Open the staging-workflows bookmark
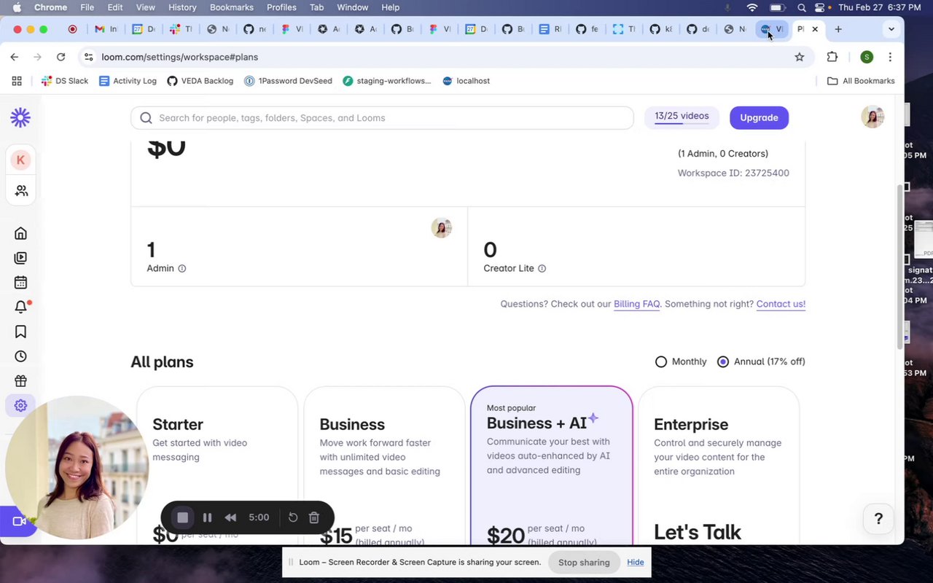Screen dimensions: 933x583 coord(387,81)
